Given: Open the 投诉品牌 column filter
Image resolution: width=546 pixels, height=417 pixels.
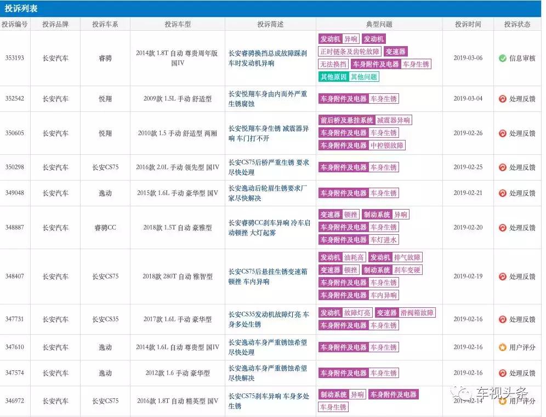Looking at the screenshot, I should [x=56, y=23].
